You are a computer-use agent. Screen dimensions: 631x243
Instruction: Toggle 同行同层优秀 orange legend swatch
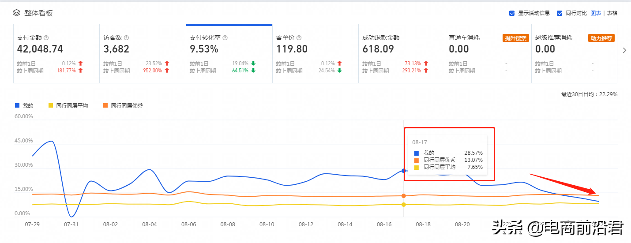click(x=105, y=106)
